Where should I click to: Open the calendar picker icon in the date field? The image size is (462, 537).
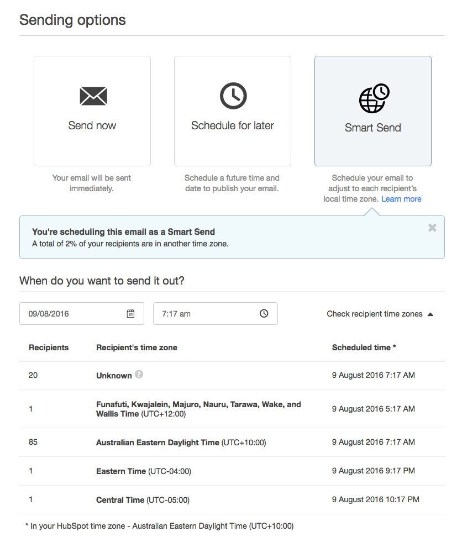pos(130,313)
